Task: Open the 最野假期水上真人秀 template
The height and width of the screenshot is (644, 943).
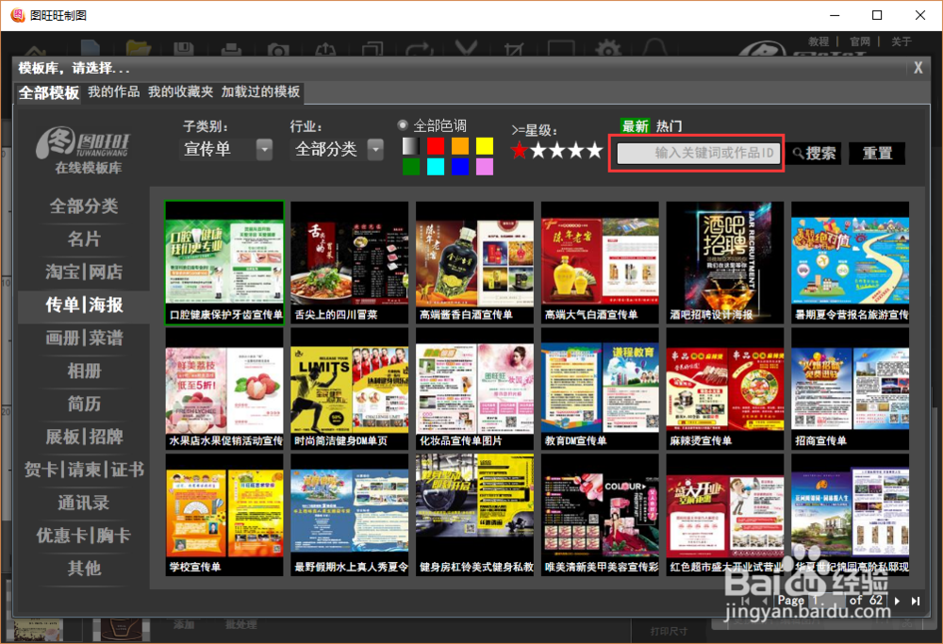Action: [350, 516]
